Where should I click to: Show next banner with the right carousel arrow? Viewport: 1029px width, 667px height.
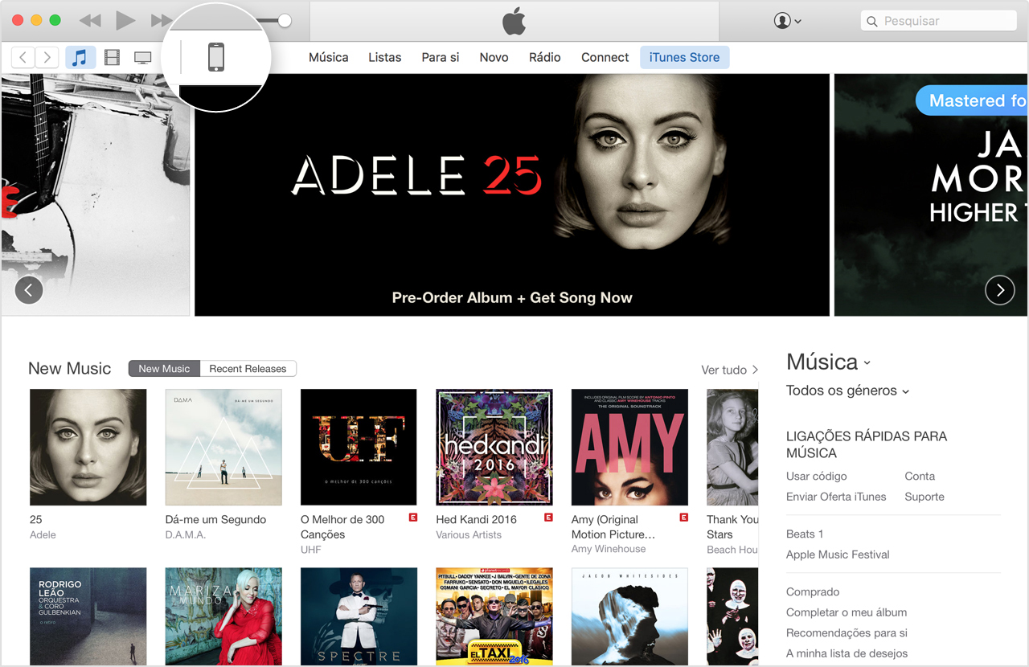pyautogui.click(x=1000, y=290)
